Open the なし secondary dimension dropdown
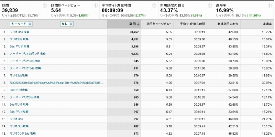 pyautogui.click(x=67, y=24)
